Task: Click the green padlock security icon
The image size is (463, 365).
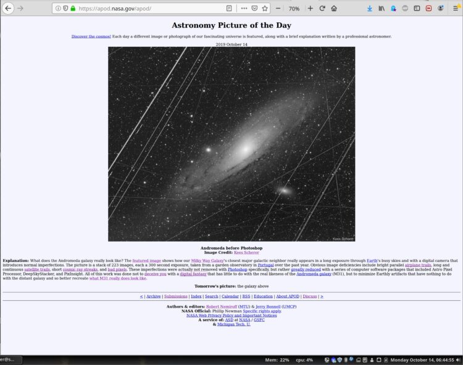Action: click(x=73, y=8)
